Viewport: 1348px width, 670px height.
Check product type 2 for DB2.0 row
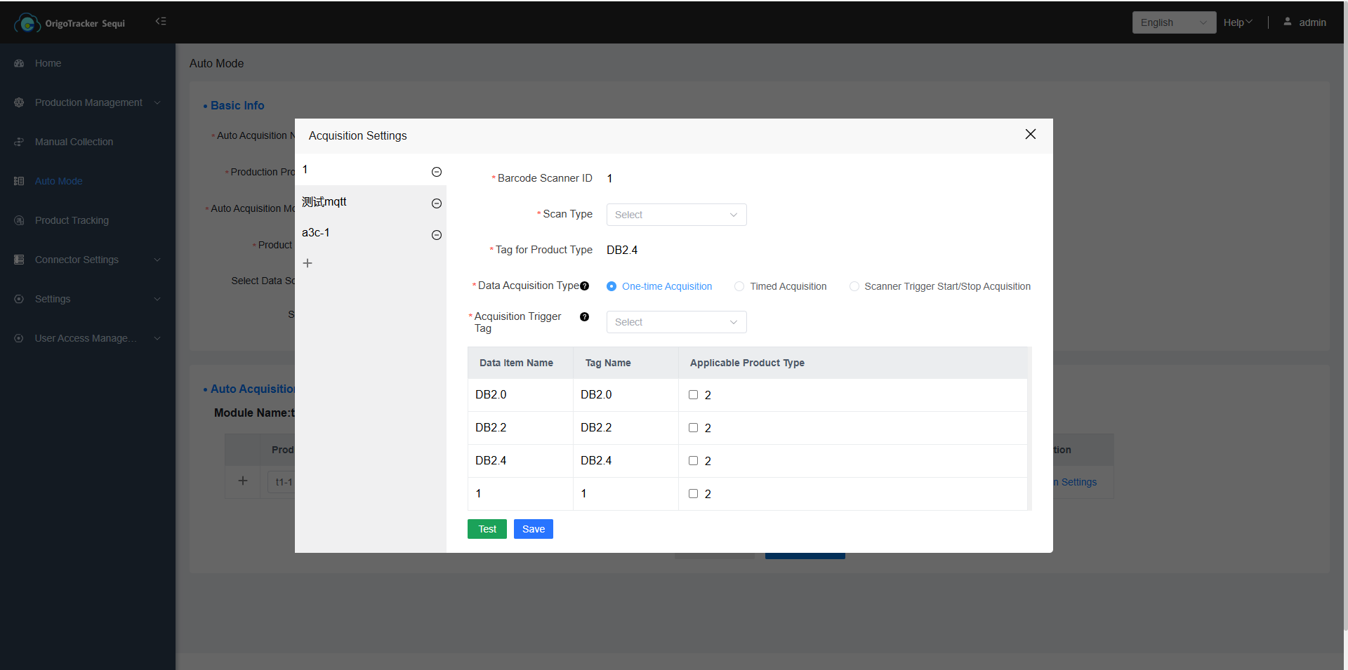(x=693, y=395)
